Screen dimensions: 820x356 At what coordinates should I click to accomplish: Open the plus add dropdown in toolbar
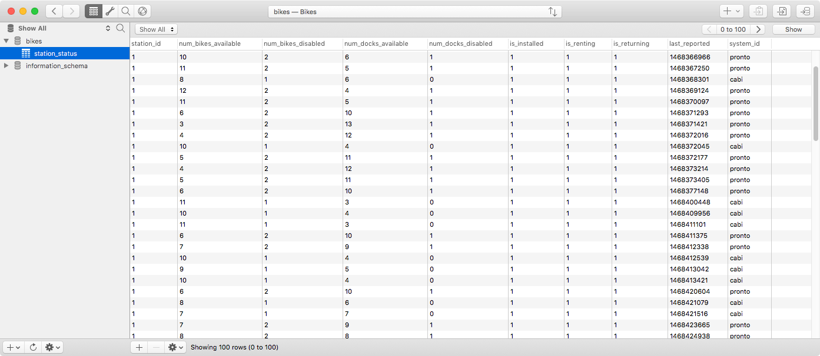tap(732, 11)
